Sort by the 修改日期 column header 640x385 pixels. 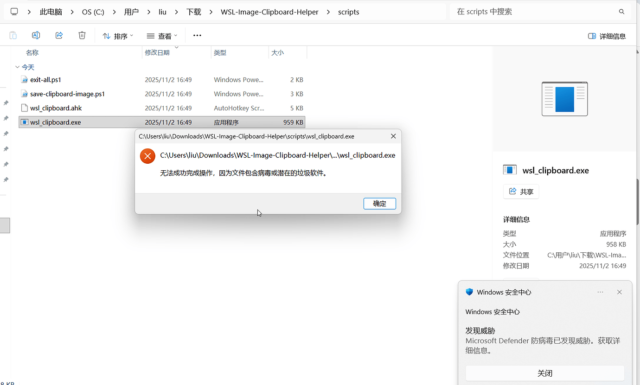click(157, 52)
